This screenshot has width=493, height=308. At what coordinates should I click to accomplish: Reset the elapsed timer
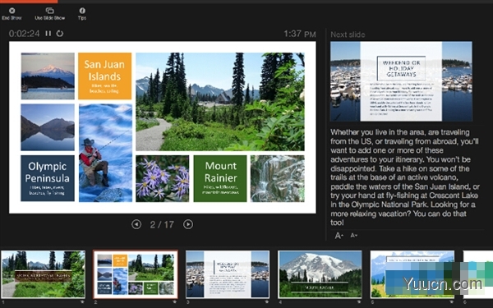pyautogui.click(x=60, y=34)
